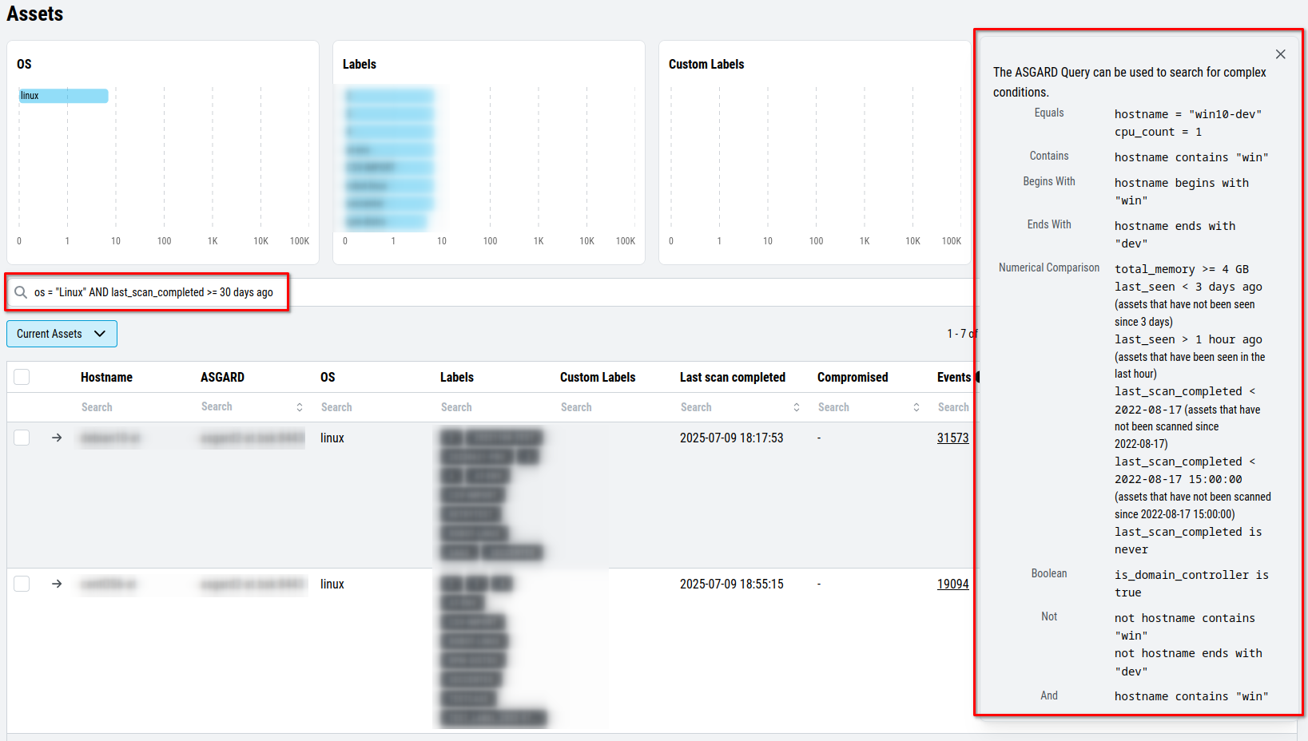
Task: Sort by Compromised column header
Action: point(853,377)
